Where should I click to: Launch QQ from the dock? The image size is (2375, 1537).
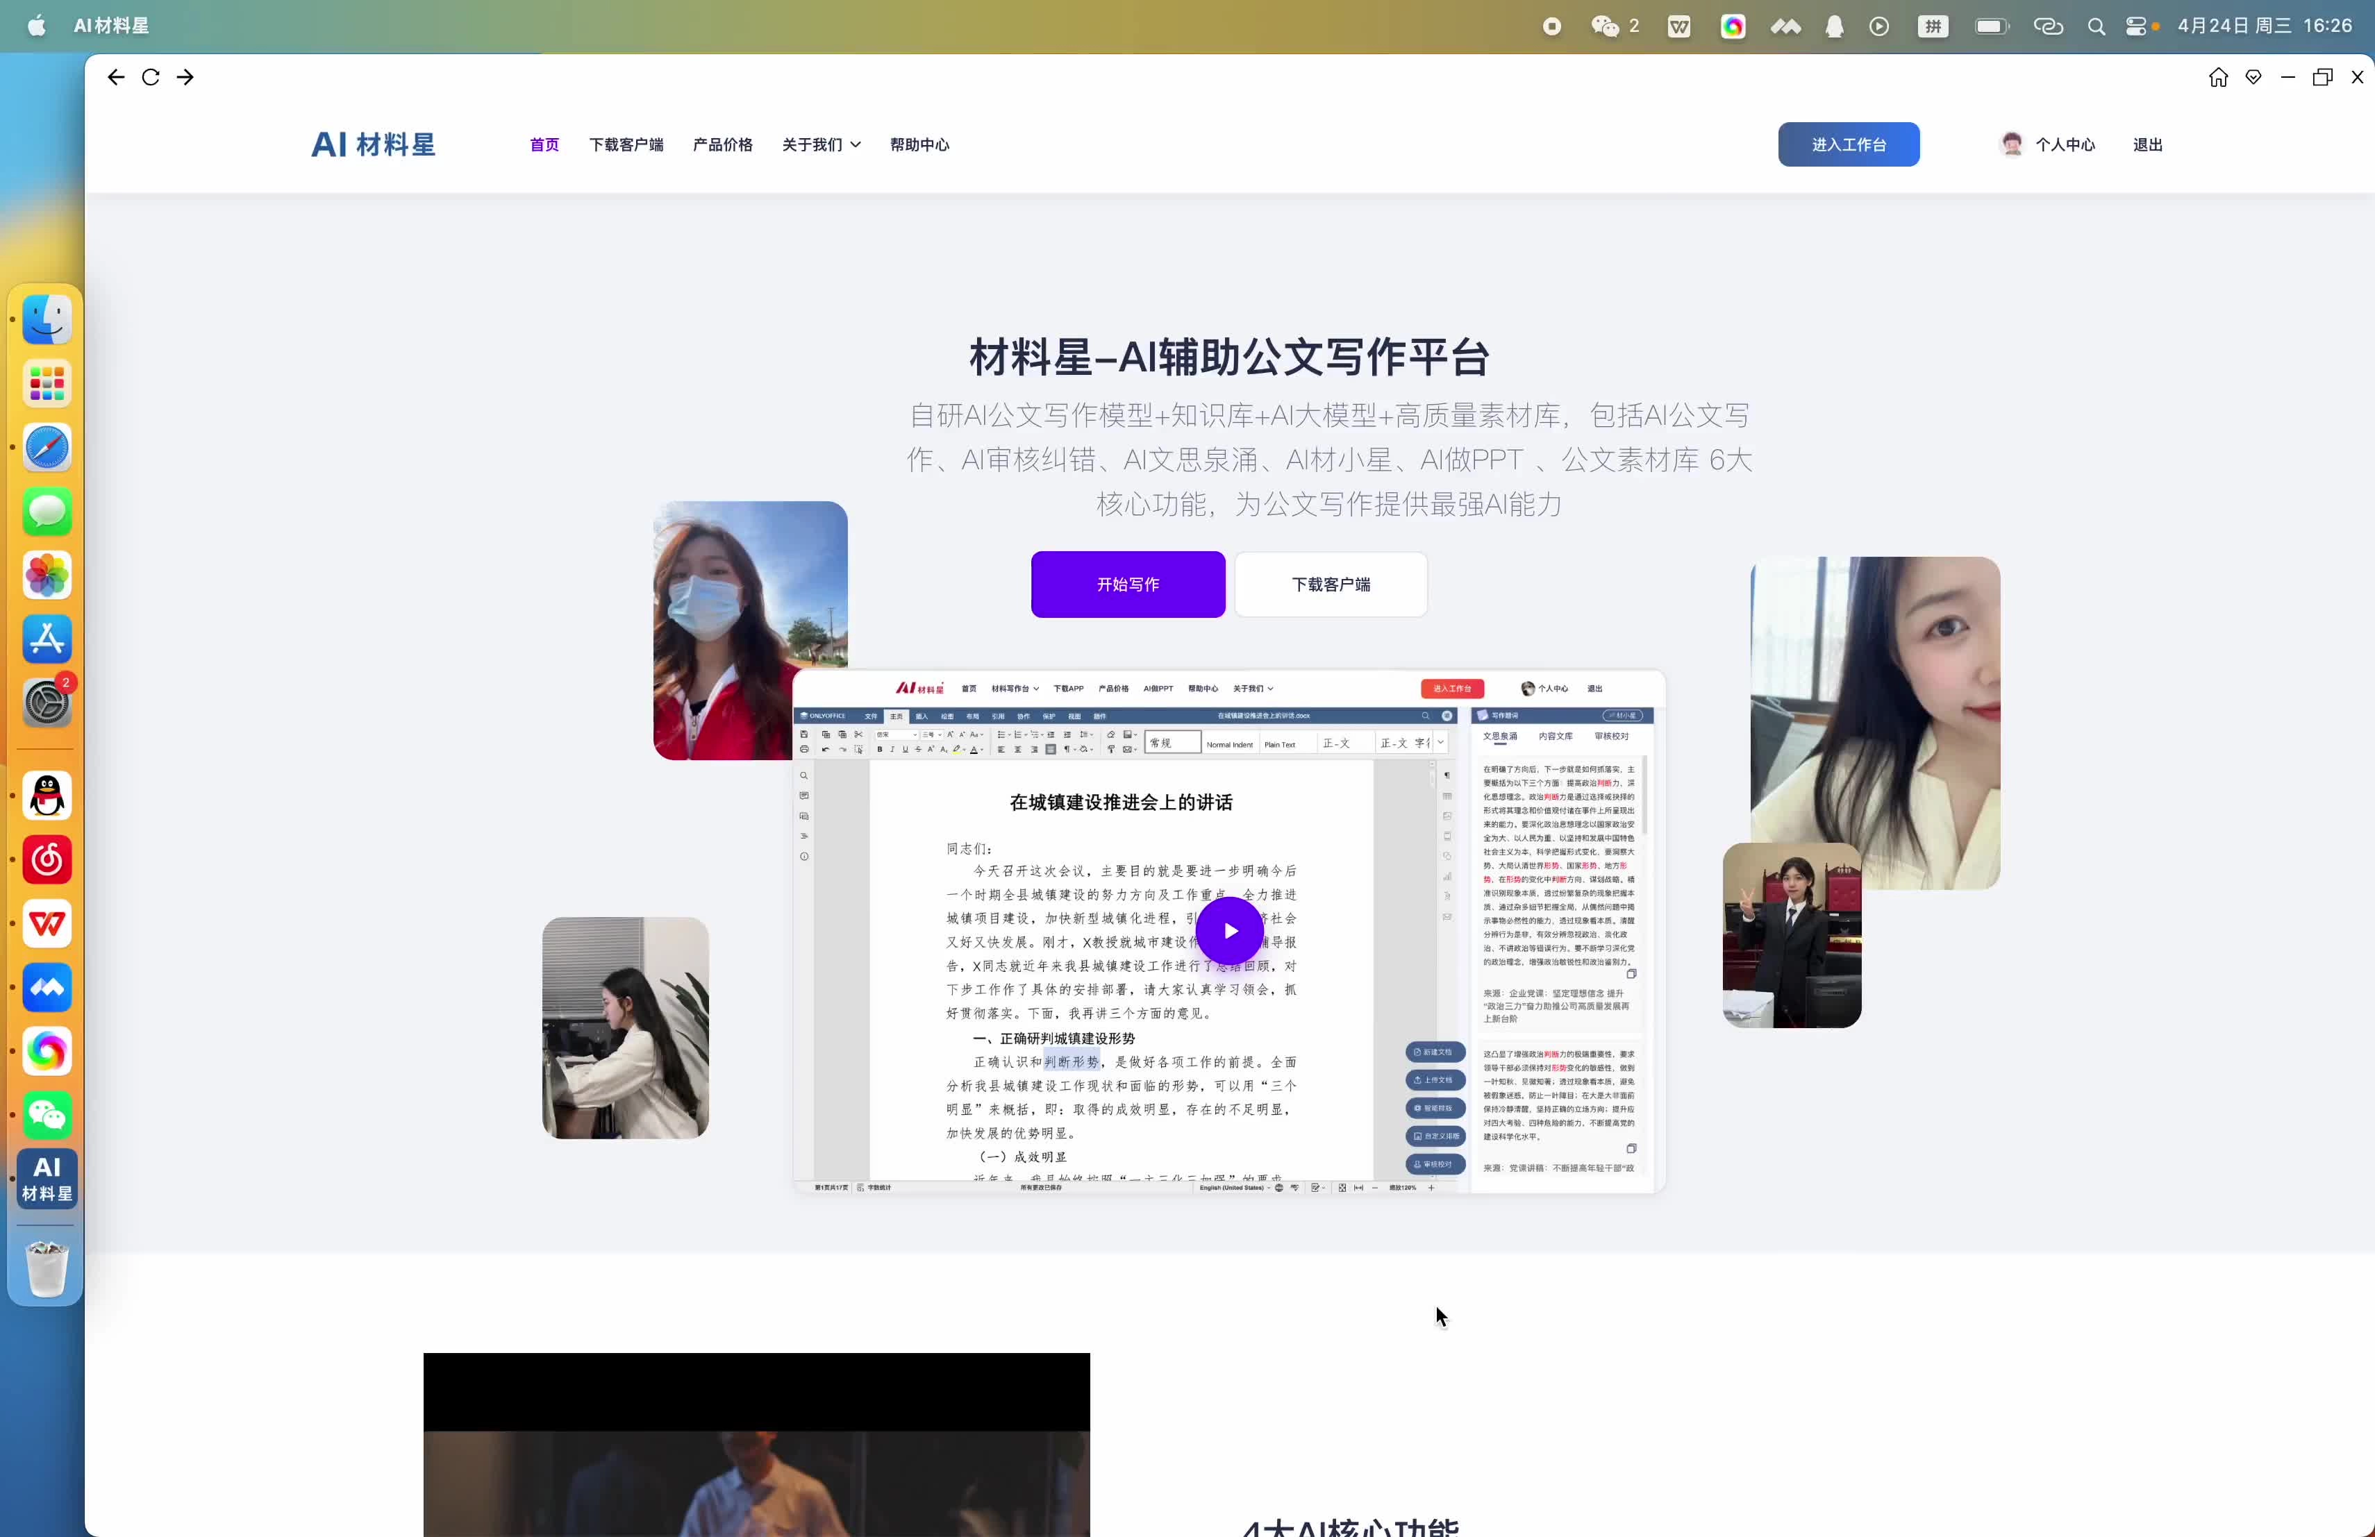tap(47, 795)
